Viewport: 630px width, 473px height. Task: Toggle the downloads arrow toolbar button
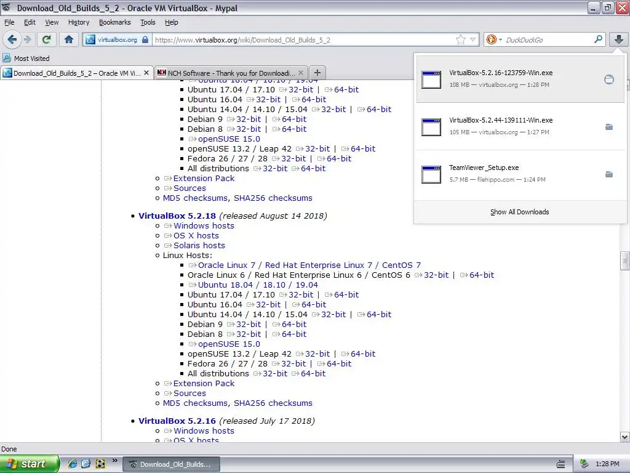point(619,39)
